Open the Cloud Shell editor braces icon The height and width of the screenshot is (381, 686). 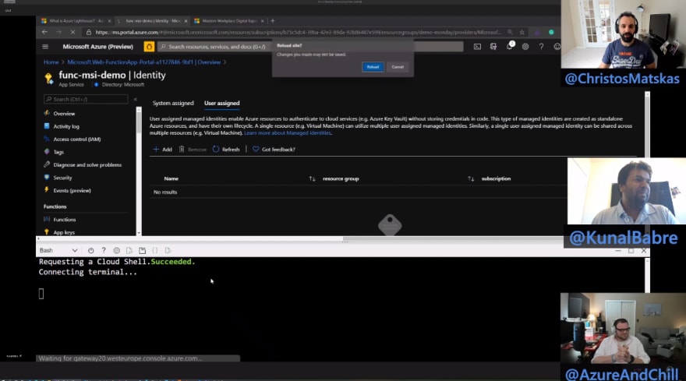[155, 251]
